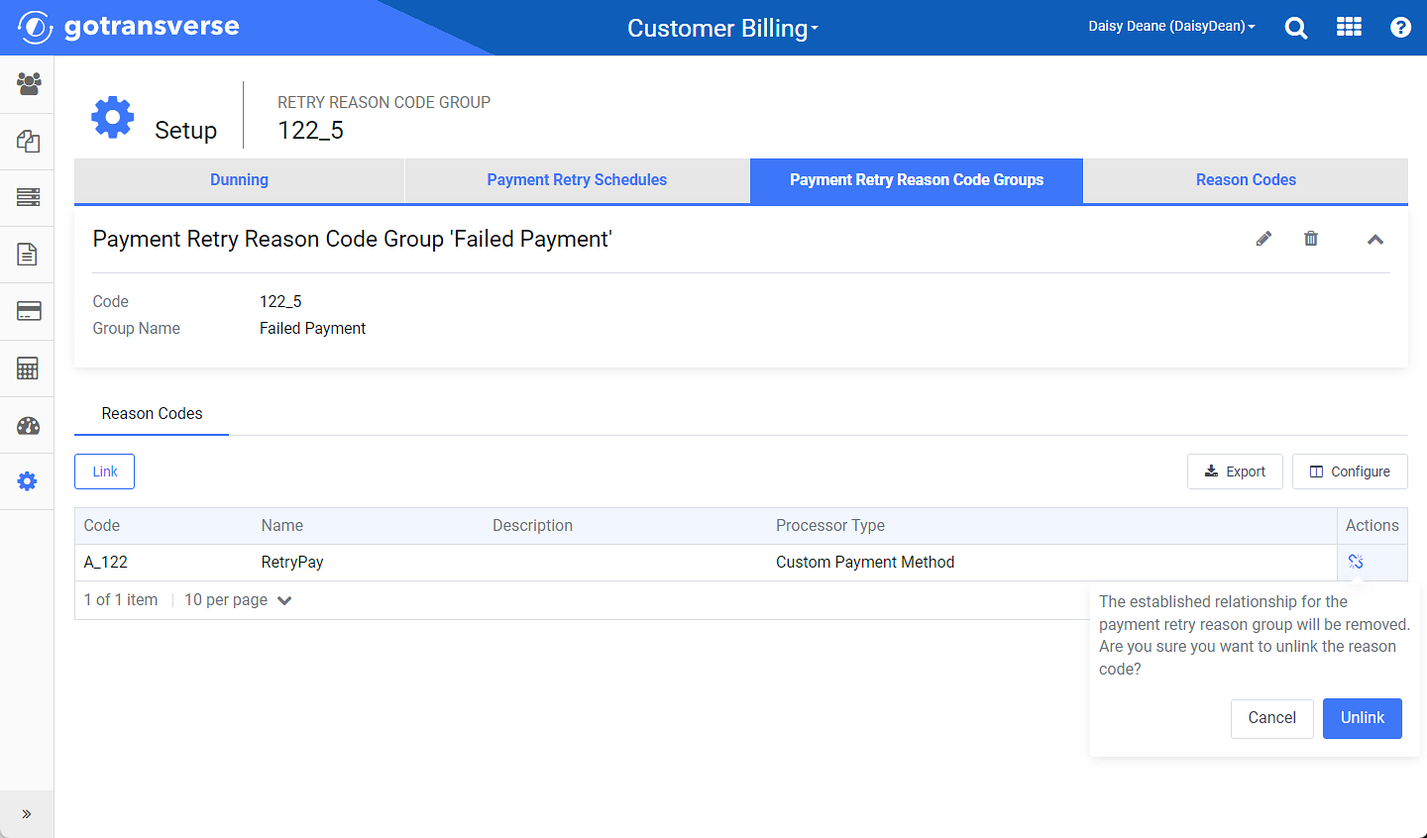Switch to Payment Retry Schedules tab

tap(577, 180)
